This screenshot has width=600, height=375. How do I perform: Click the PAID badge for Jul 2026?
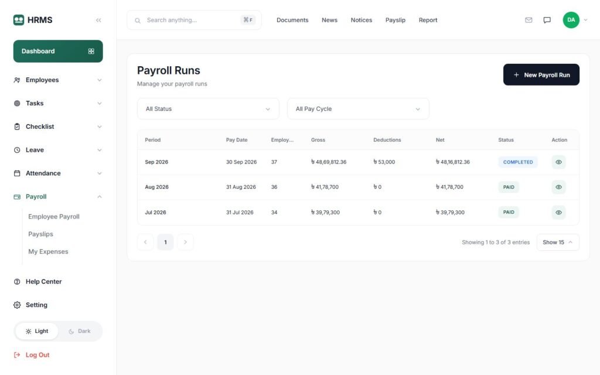[x=509, y=212]
